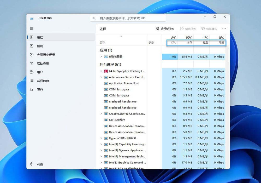The width and height of the screenshot is (261, 183).
Task: Sort by 内存 memory column header
Action: [x=189, y=42]
